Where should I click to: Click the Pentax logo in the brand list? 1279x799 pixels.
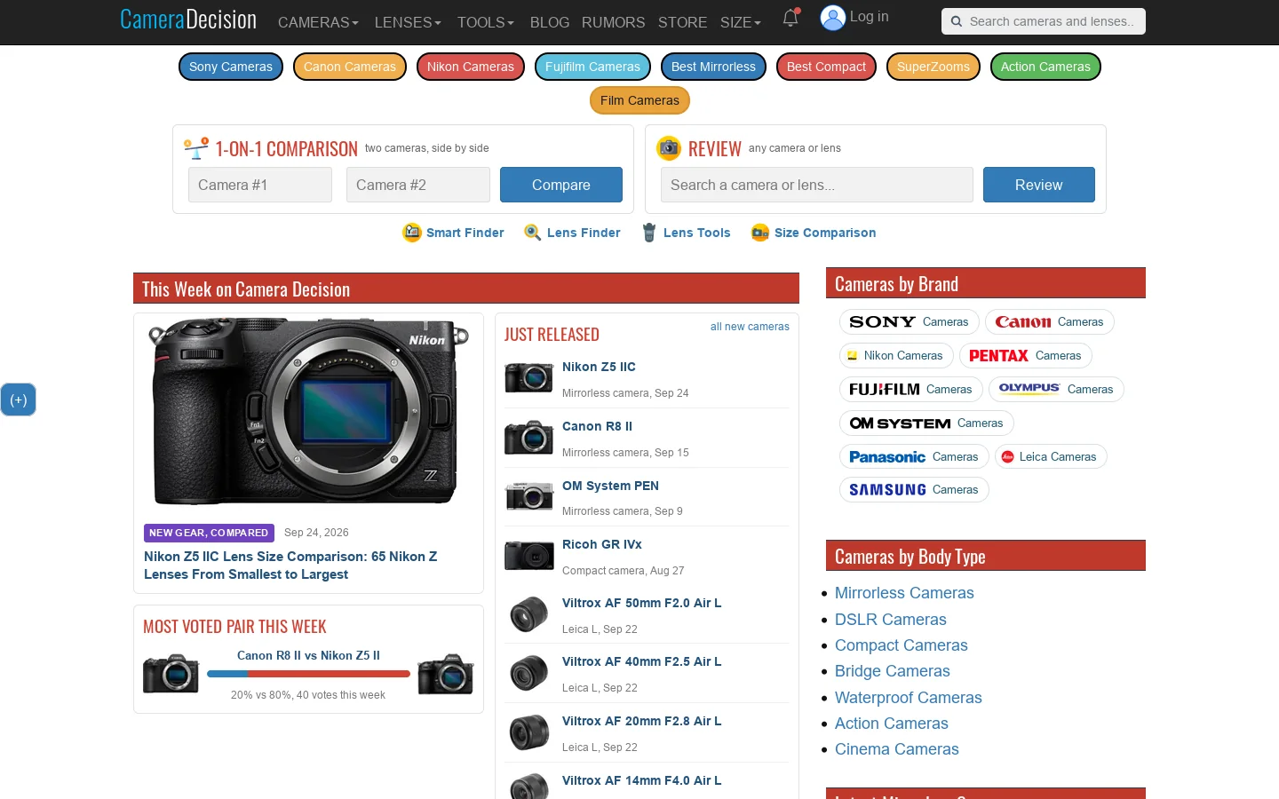[x=998, y=356]
